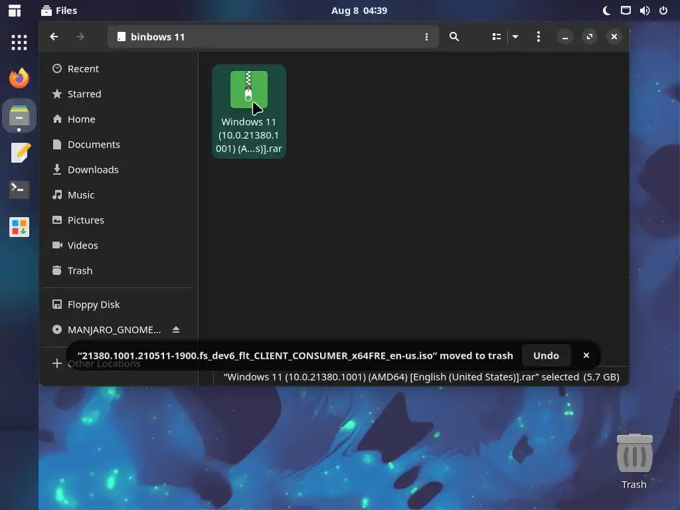Select the Windows 11 rar archive file
This screenshot has width=680, height=510.
(249, 112)
